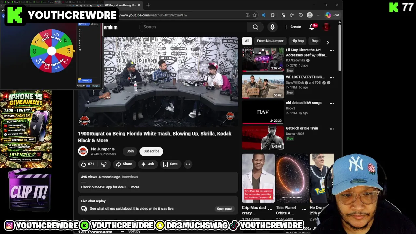
Task: Open options for Crip Mac short
Action: [270, 209]
